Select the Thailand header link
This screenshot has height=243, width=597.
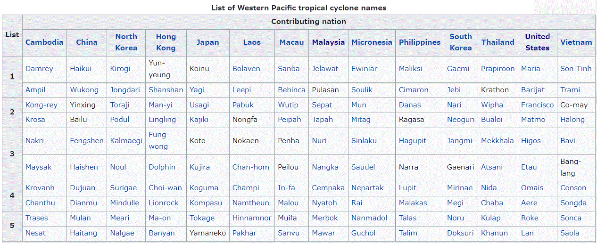(x=498, y=42)
